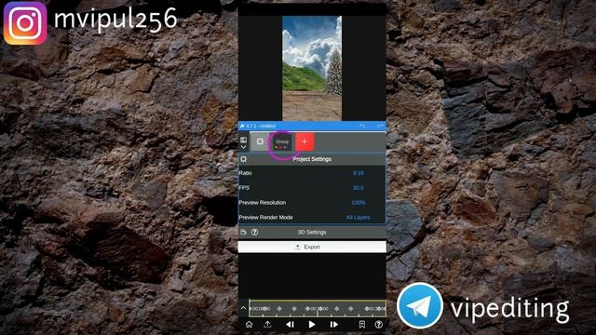Undo the last action
This screenshot has height=335, width=596.
pyautogui.click(x=362, y=126)
